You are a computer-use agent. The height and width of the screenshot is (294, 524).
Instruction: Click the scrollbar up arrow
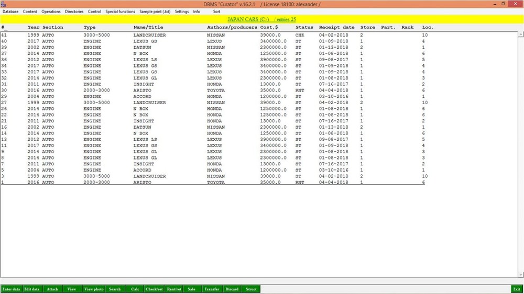click(521, 35)
